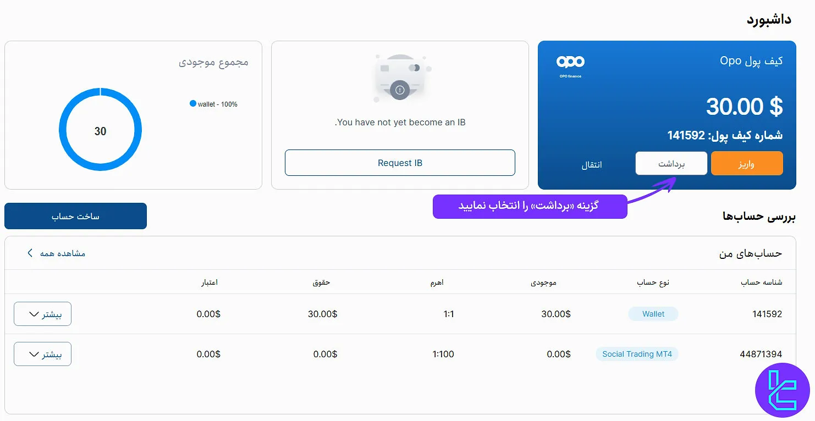Expand بیشتر options for account 44871394
The height and width of the screenshot is (421, 815).
[x=42, y=353]
